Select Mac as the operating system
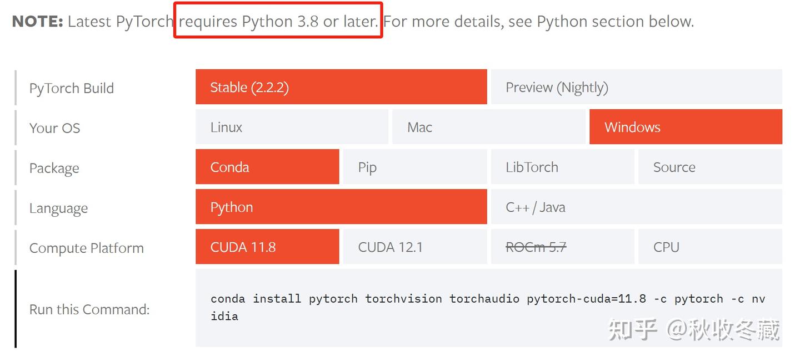The width and height of the screenshot is (800, 362). [x=488, y=127]
